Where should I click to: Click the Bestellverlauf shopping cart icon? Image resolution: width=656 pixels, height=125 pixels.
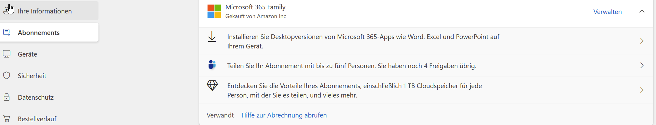click(7, 119)
